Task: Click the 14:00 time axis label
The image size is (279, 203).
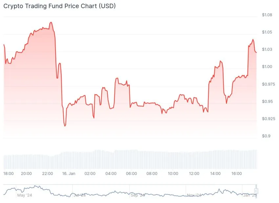Action: point(215,174)
